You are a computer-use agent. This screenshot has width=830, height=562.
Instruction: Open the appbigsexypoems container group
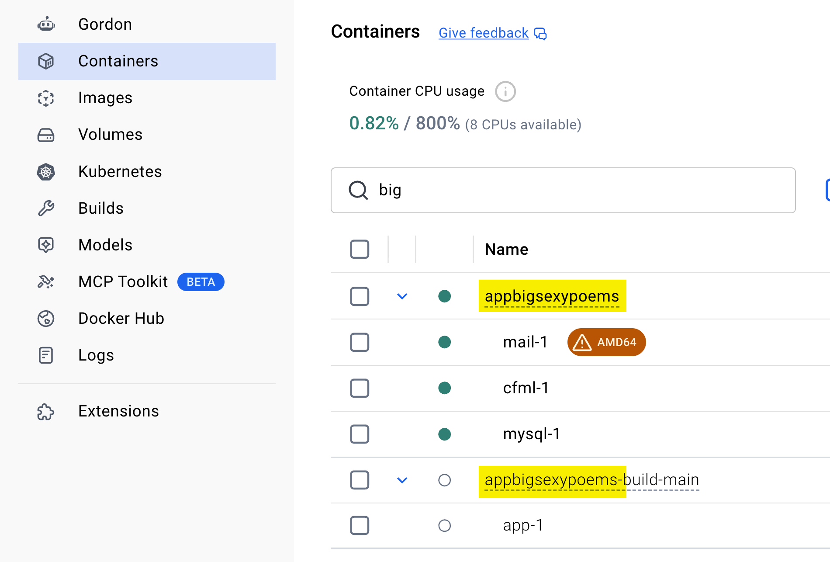pyautogui.click(x=552, y=296)
